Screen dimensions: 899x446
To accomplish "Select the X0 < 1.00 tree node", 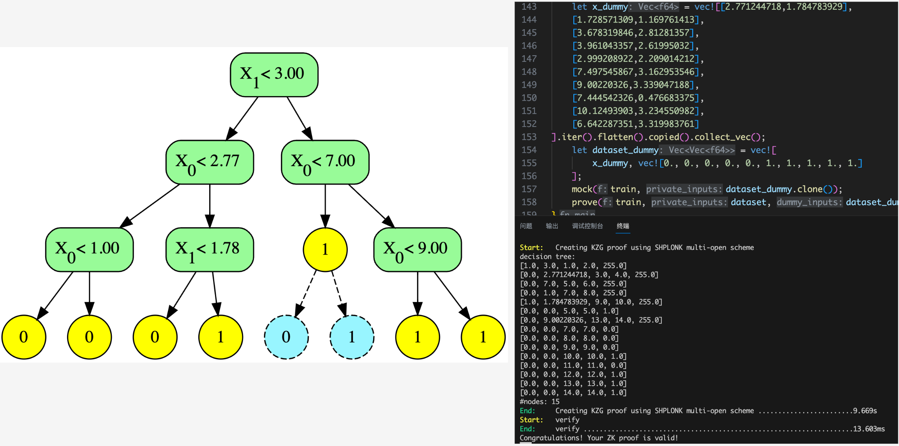I will pyautogui.click(x=89, y=249).
